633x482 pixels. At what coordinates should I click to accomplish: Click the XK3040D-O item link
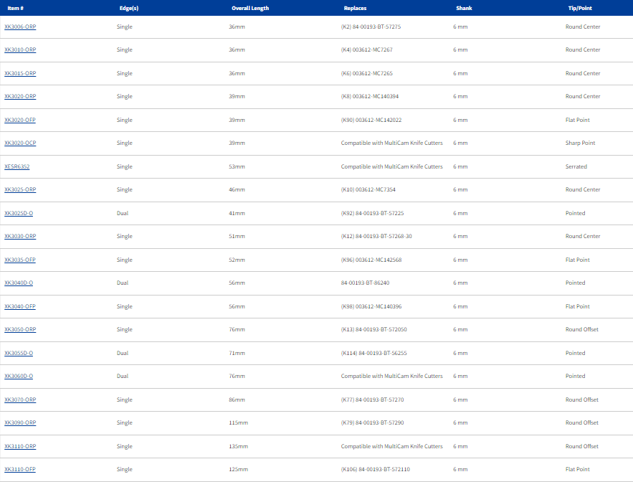(19, 283)
